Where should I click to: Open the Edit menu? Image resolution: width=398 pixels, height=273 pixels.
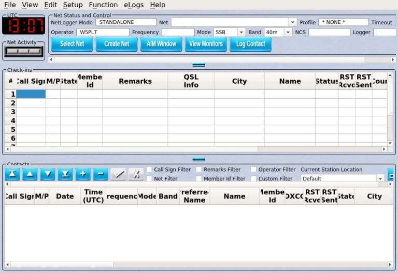click(50, 5)
